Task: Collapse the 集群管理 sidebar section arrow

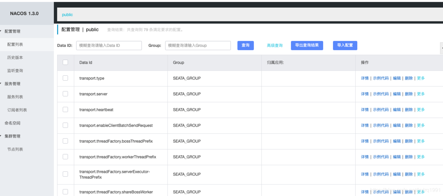Action: (x=1, y=136)
